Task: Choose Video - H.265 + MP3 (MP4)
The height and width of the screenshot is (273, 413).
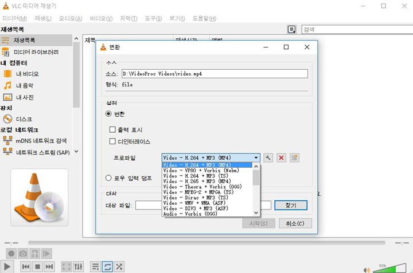Action: 207,181
